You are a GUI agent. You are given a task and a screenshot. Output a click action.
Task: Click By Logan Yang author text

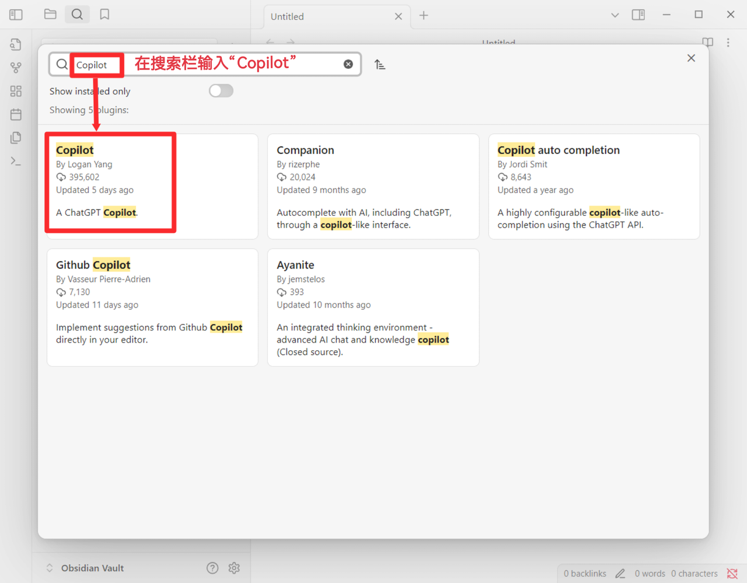84,164
